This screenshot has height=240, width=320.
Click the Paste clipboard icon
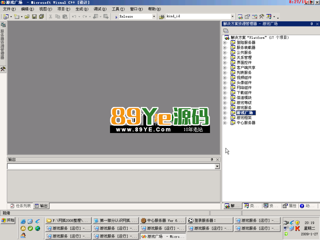coord(65,16)
